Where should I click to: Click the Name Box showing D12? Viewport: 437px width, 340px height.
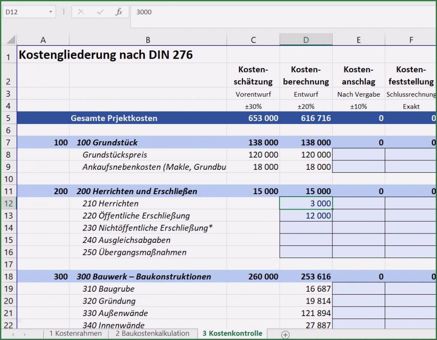pyautogui.click(x=26, y=12)
